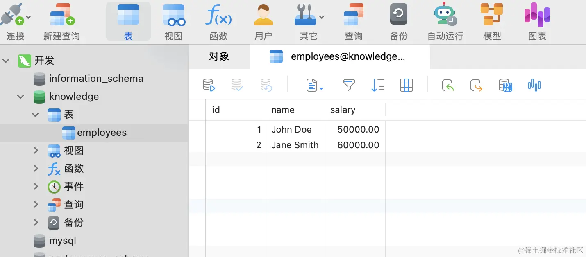Screen dimensions: 586x257
Task: Click the 新建查询 new query icon
Action: (62, 15)
